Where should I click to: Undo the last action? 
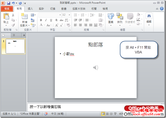[x=13, y=3]
